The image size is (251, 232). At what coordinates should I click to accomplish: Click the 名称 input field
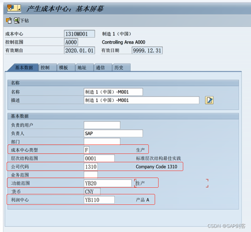pos(113,92)
